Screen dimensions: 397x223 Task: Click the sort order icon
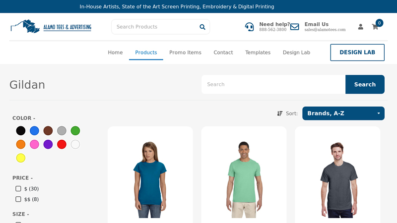tap(280, 113)
